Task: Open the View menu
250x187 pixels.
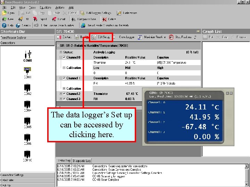Action: 22,8
